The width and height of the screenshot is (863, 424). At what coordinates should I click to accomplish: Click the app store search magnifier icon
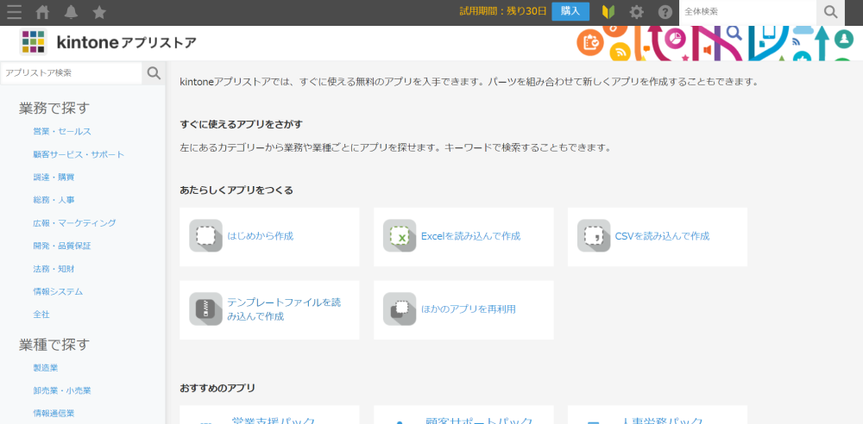[154, 73]
